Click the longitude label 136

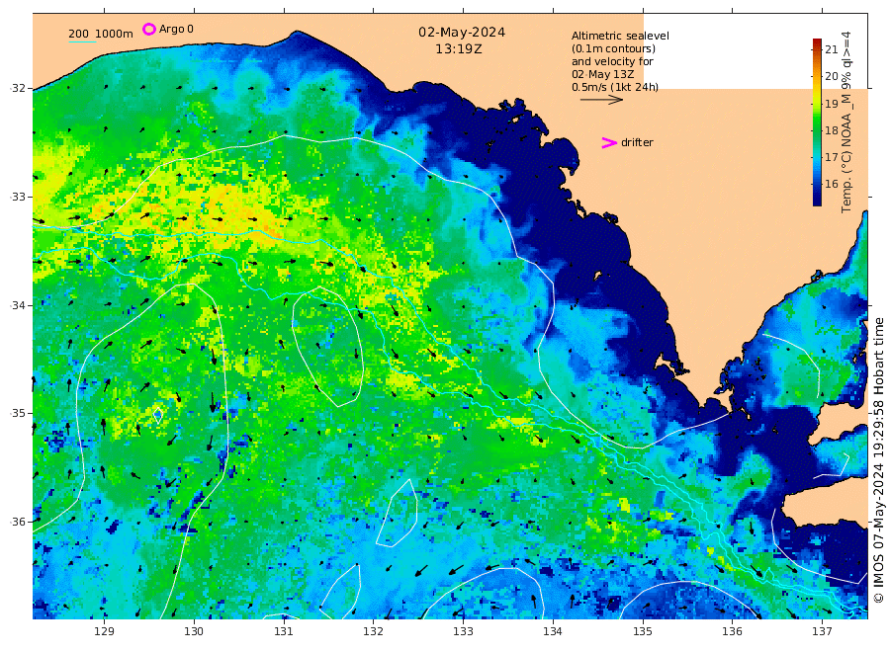(732, 631)
